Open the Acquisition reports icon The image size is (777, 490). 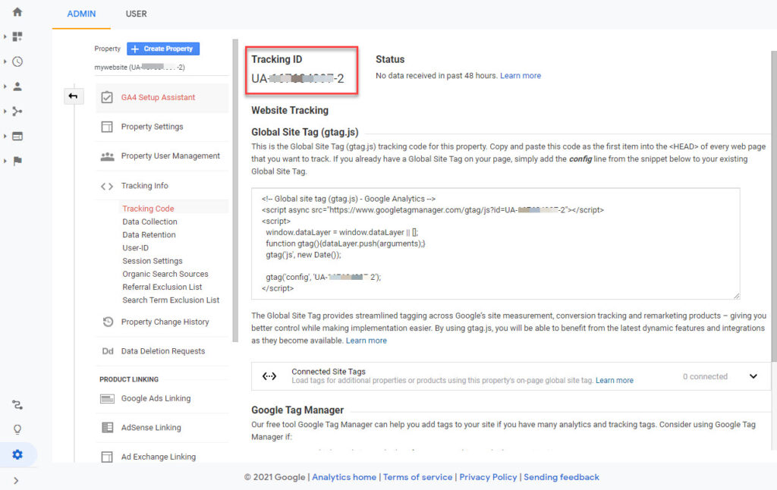point(17,111)
